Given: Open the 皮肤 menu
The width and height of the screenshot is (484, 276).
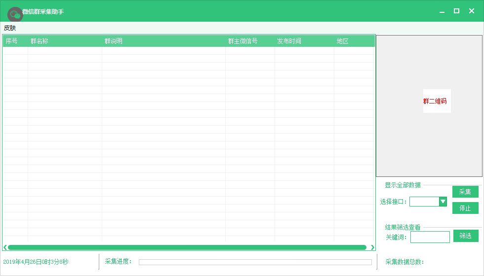Looking at the screenshot, I should [x=10, y=28].
